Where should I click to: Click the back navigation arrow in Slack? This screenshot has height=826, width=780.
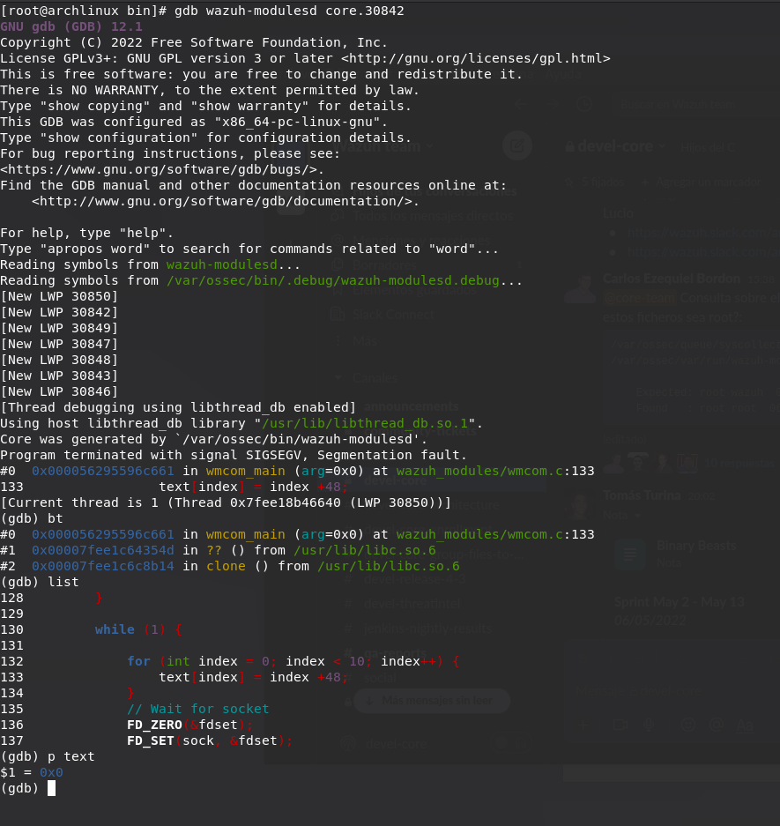[521, 103]
